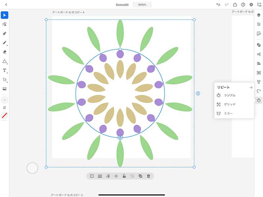Go back with the top-left chevron
The width and height of the screenshot is (263, 197).
6,5
